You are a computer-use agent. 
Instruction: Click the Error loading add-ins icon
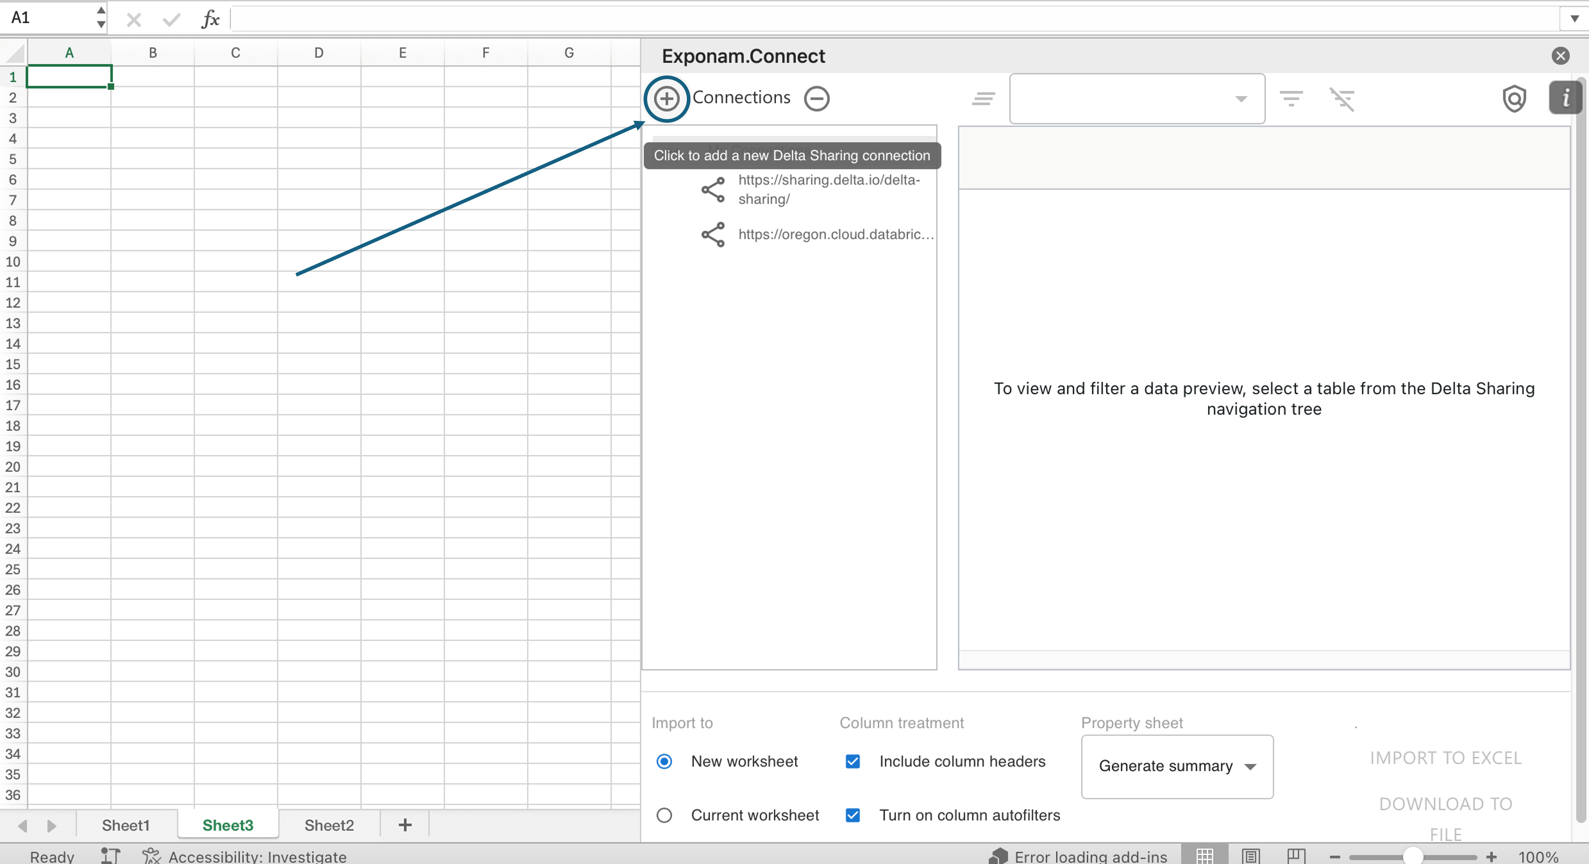coord(998,856)
